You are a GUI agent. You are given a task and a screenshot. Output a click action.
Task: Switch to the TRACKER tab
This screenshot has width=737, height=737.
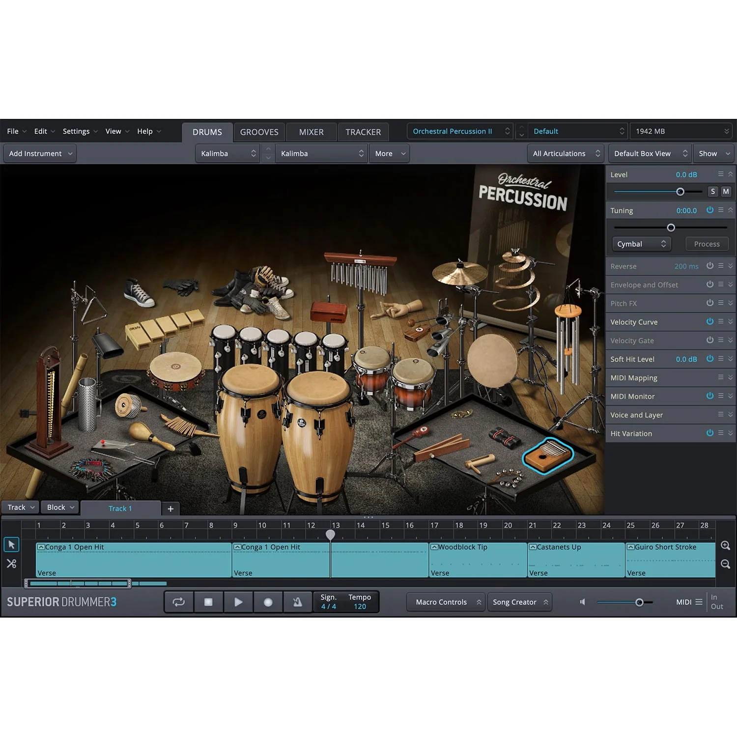[x=363, y=132]
